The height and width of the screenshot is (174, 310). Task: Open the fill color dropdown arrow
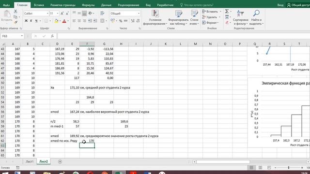click(x=60, y=21)
